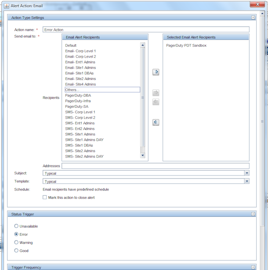Image resolution: width=268 pixels, height=270 pixels.
Task: Click recipients list scroll up arrow
Action: pyautogui.click(x=142, y=45)
